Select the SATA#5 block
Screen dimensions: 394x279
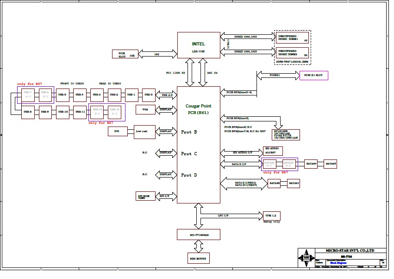point(331,164)
